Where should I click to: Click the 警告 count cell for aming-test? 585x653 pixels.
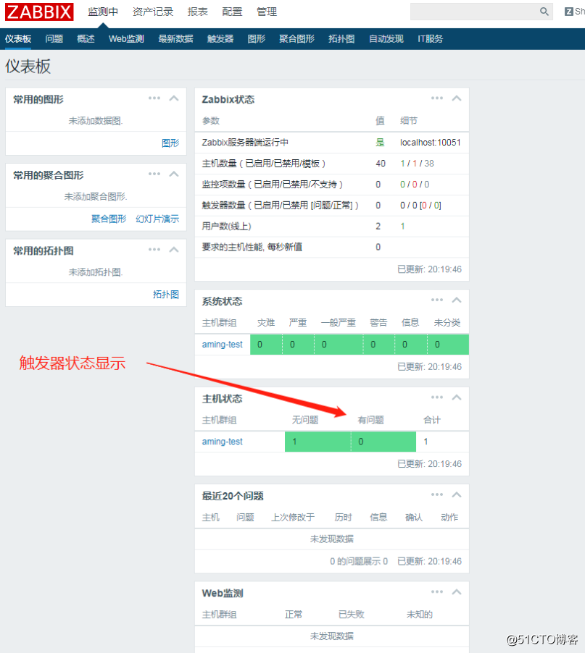379,345
